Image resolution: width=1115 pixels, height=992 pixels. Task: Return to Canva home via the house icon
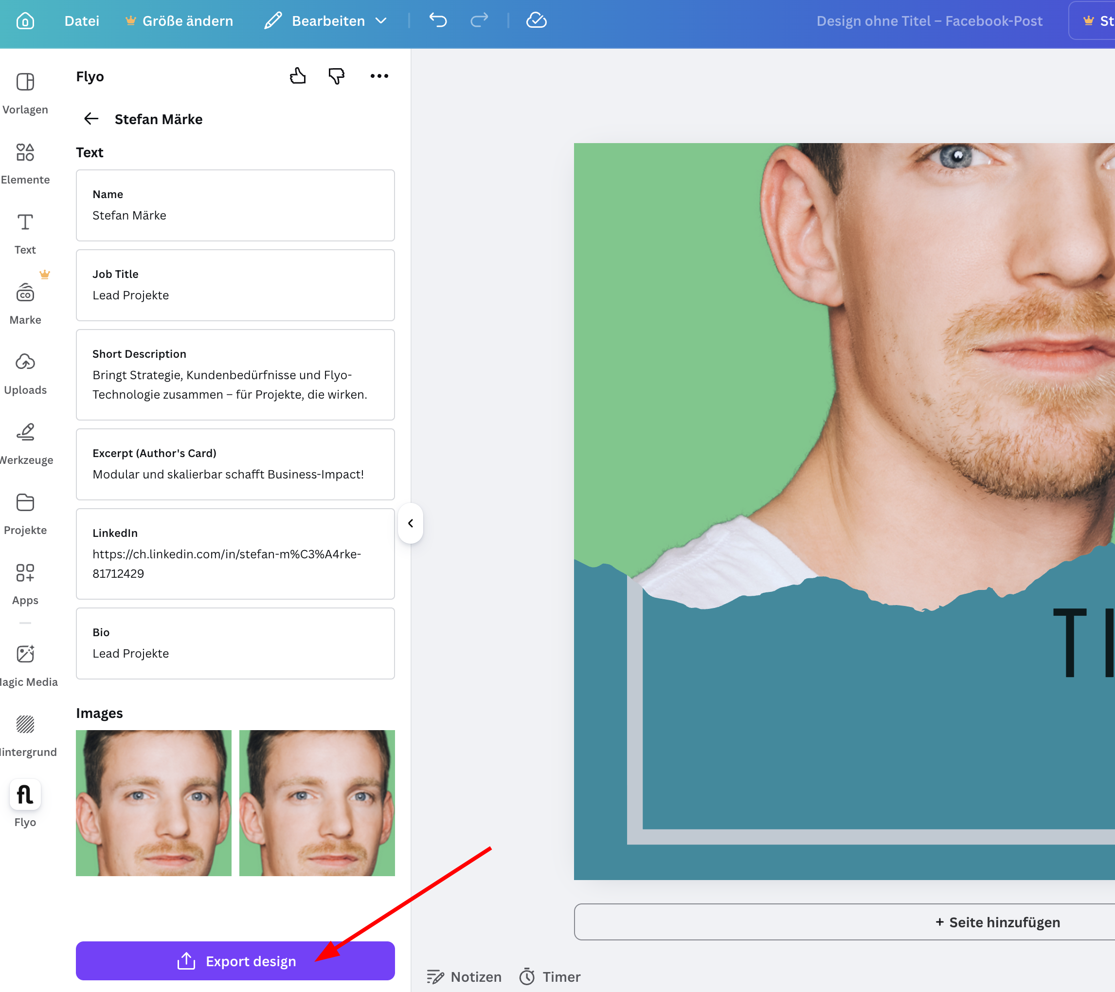coord(26,21)
